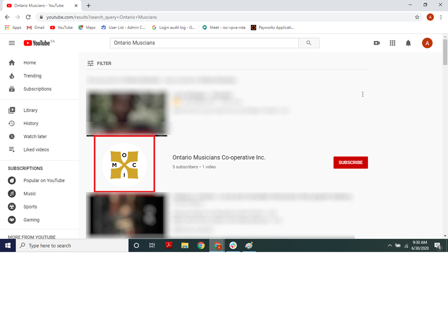The image size is (448, 313).
Task: Click the blurred video thumbnail below the channel
Action: pyautogui.click(x=127, y=215)
